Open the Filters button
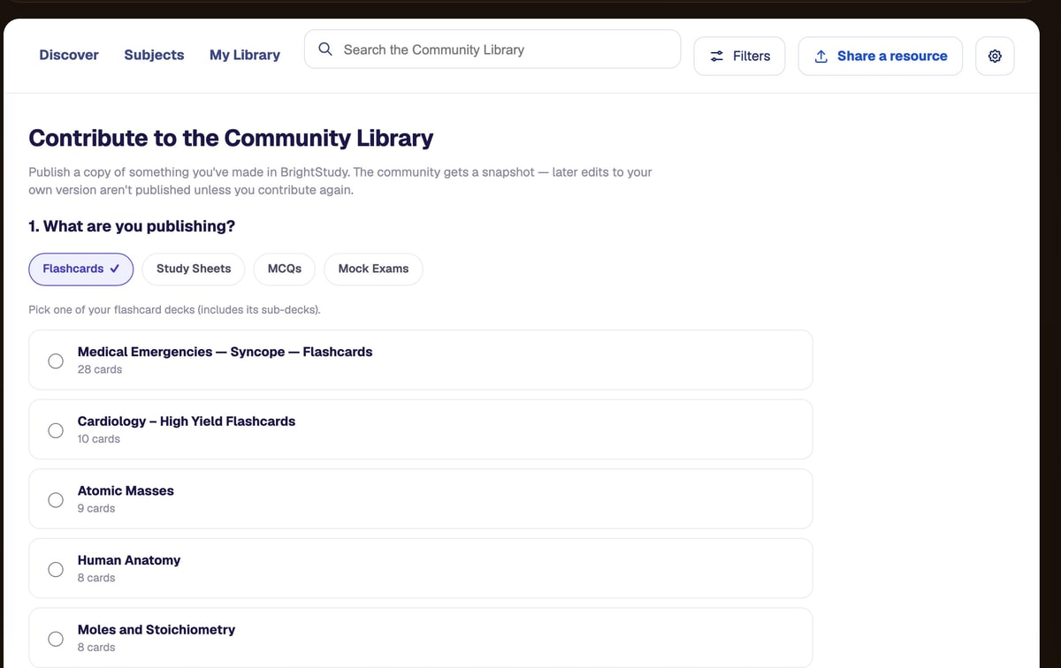Viewport: 1061px width, 668px height. pos(739,56)
